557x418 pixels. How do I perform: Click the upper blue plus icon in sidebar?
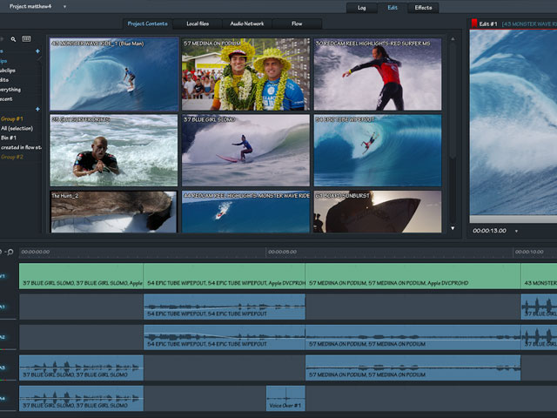pyautogui.click(x=37, y=51)
